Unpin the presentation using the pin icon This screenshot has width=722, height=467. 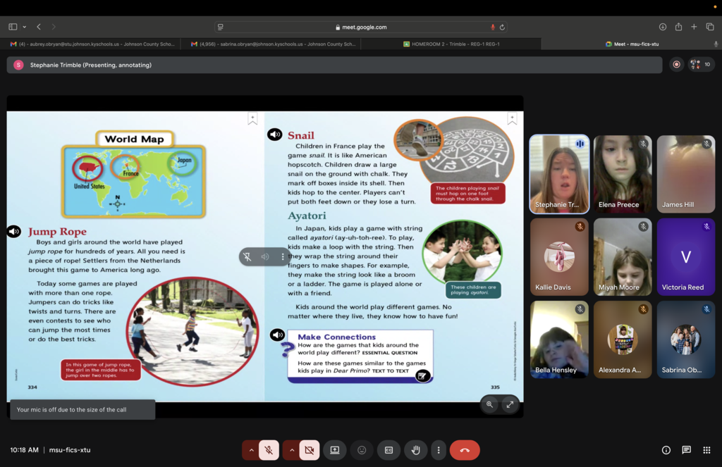[x=247, y=257]
